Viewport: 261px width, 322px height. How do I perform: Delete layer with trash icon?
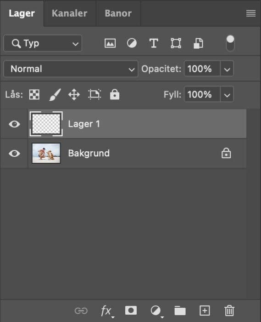click(229, 310)
